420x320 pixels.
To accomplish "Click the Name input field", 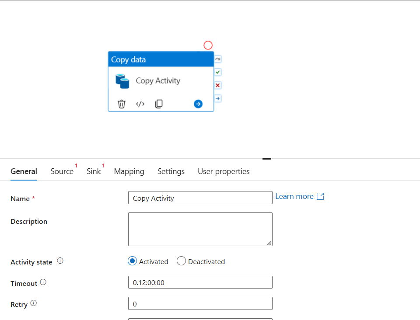I will click(200, 198).
